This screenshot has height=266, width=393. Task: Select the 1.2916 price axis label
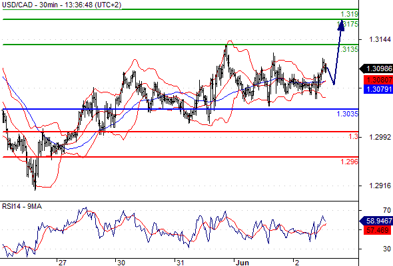(x=380, y=186)
